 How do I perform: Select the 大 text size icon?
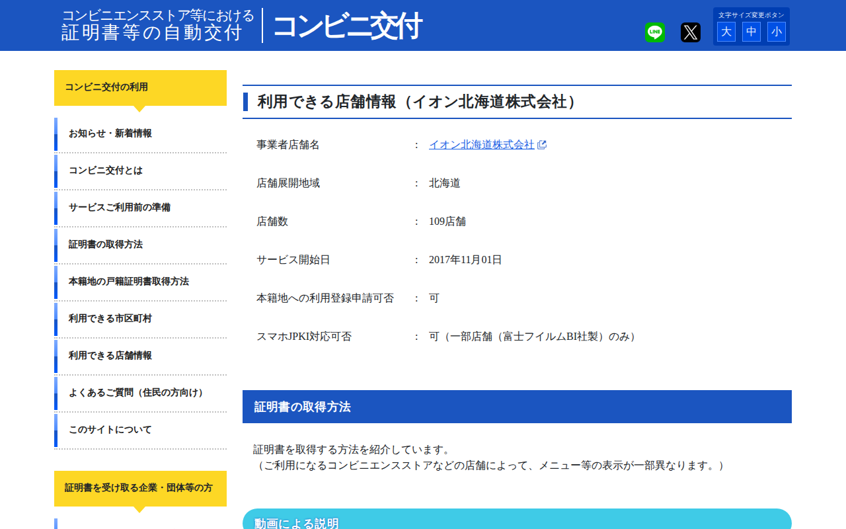coord(726,31)
